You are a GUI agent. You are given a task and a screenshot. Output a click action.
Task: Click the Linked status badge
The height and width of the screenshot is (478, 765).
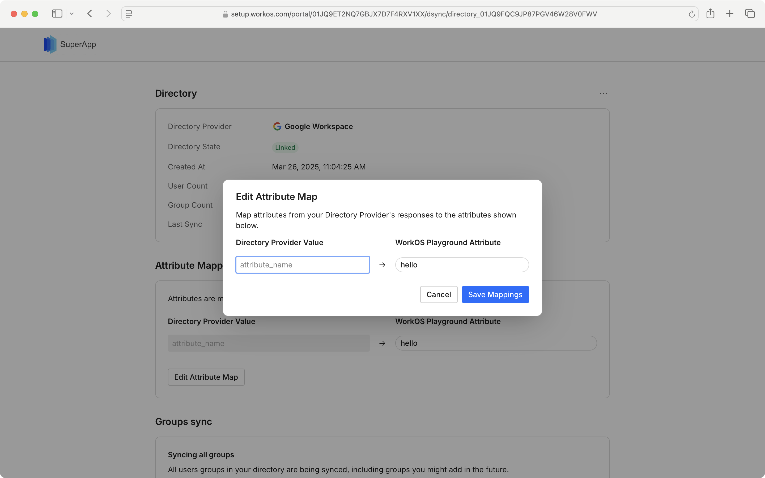tap(285, 147)
